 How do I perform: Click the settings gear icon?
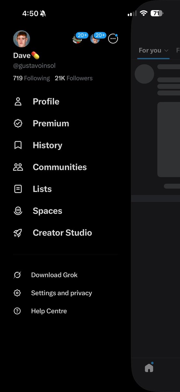17,293
